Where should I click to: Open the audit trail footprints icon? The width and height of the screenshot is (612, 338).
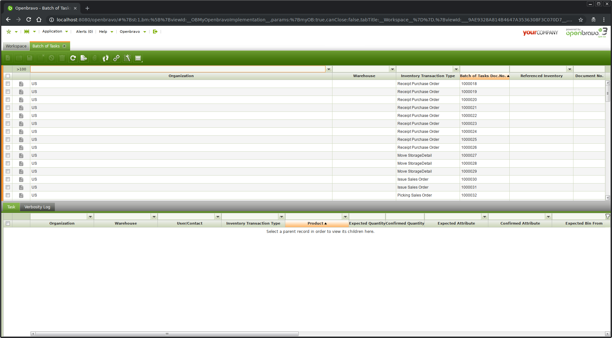[106, 58]
